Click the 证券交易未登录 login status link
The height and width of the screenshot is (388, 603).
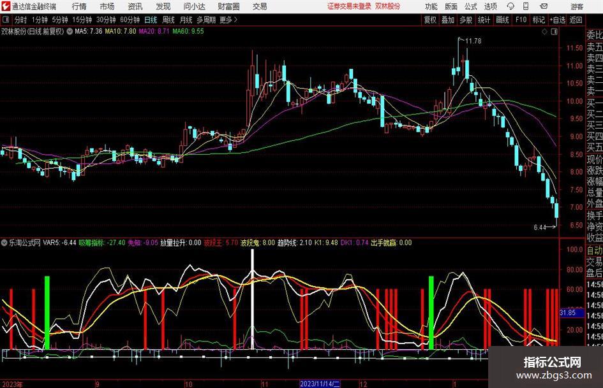click(x=349, y=6)
